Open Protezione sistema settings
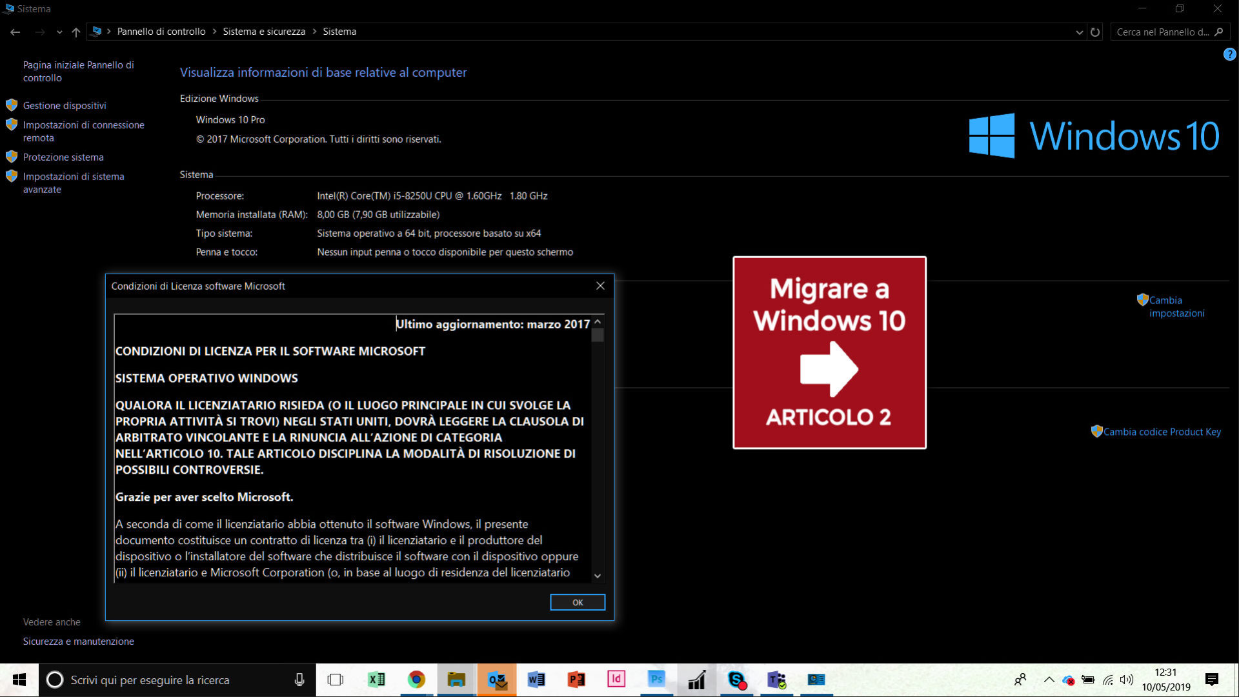 coord(63,157)
